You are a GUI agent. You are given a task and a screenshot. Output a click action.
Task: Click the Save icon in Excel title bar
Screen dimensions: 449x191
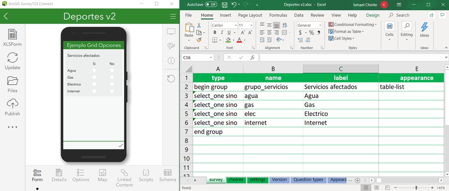click(x=225, y=4)
